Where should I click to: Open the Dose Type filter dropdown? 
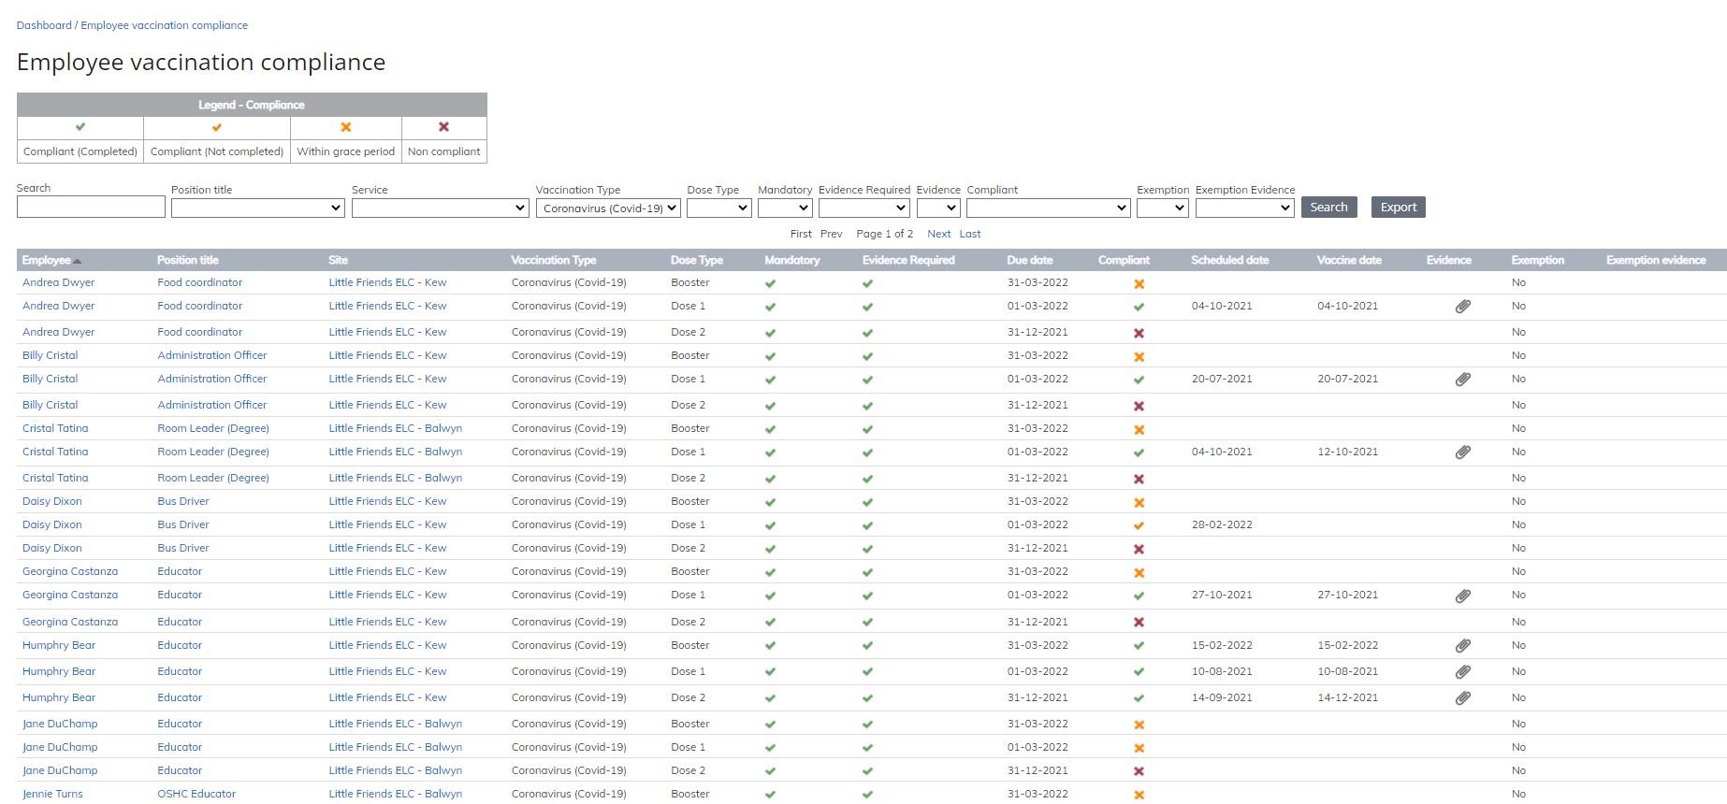coord(719,208)
